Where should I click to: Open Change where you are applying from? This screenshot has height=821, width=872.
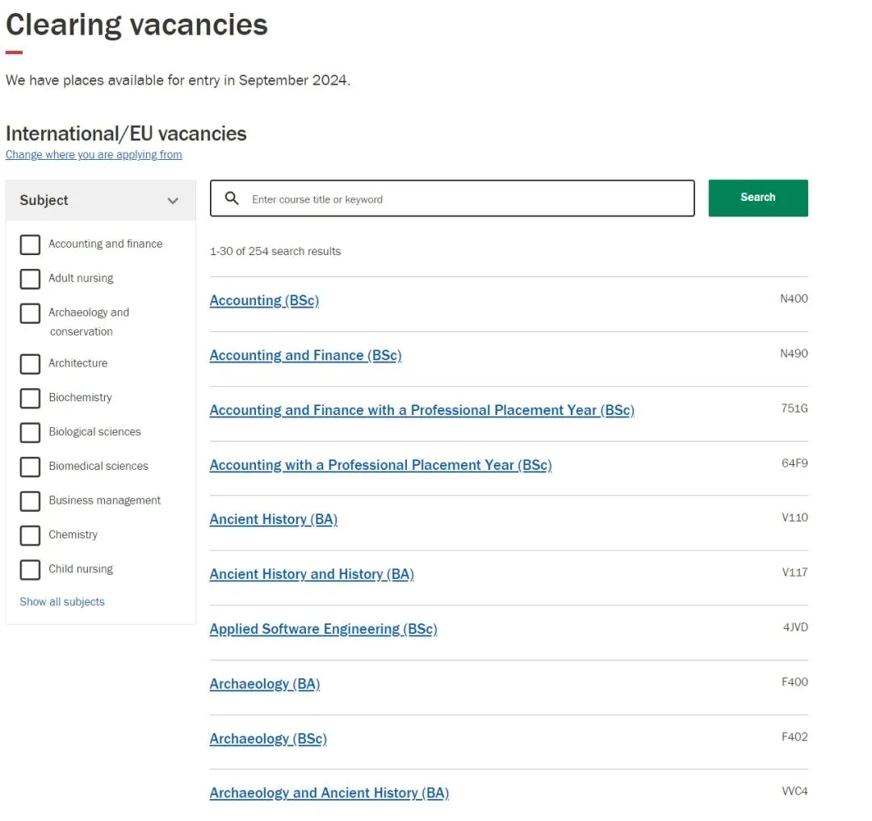pos(94,155)
